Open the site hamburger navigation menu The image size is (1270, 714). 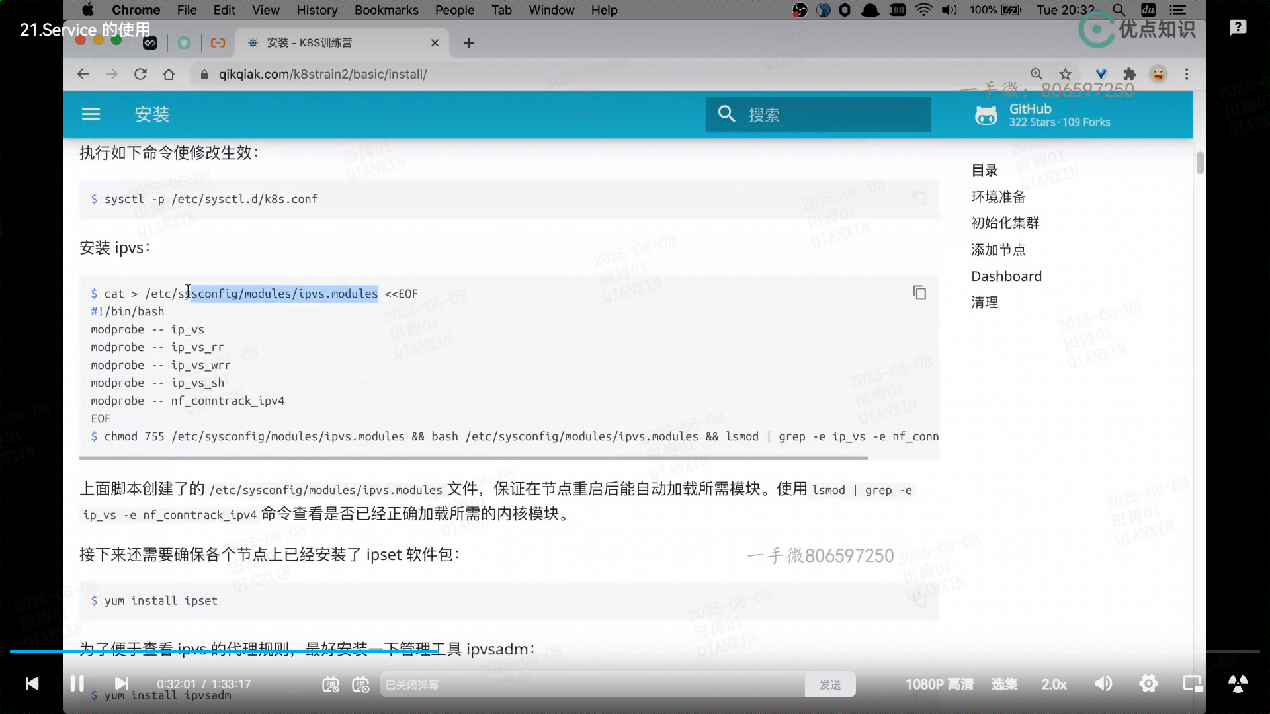click(91, 114)
